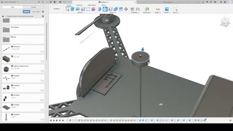Jump to timeline beginning

pos(51,120)
